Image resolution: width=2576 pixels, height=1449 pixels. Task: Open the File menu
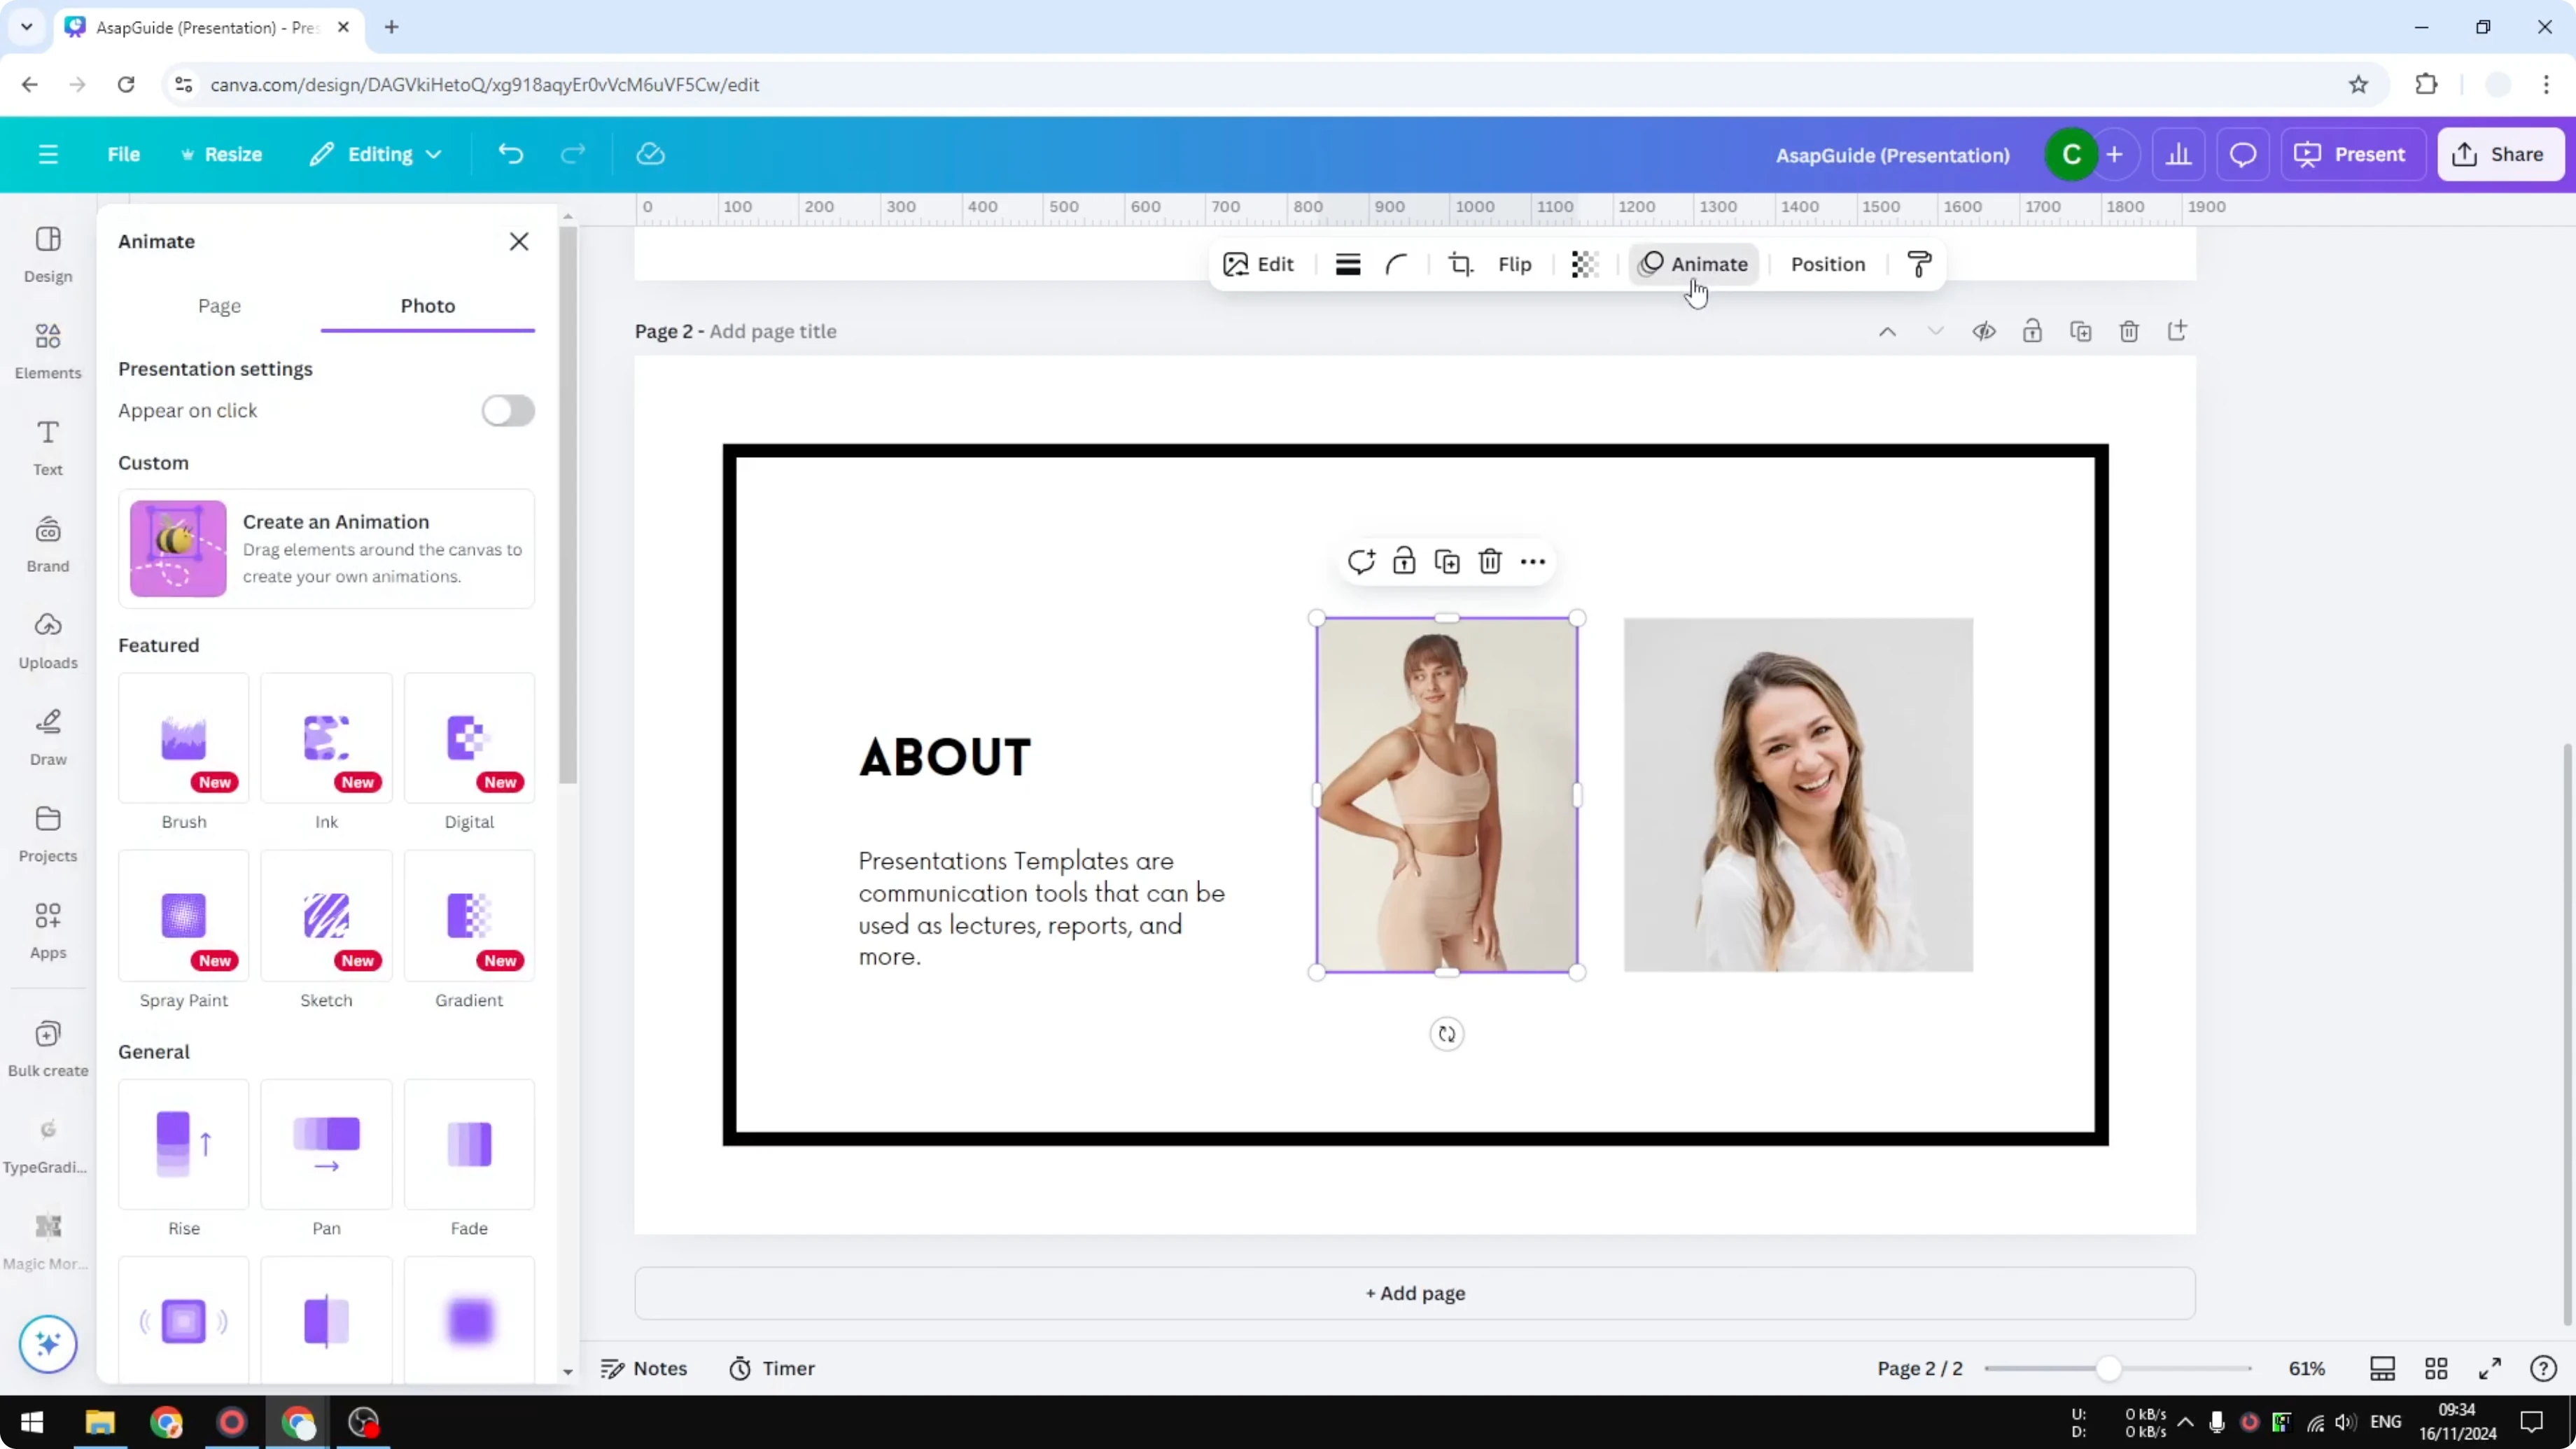coord(124,153)
